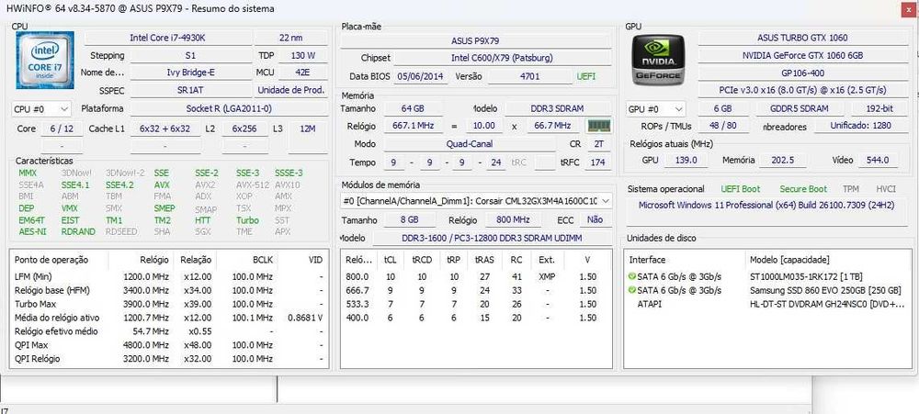Open the CPU #0 selector dropdown
The width and height of the screenshot is (919, 414).
coord(41,109)
